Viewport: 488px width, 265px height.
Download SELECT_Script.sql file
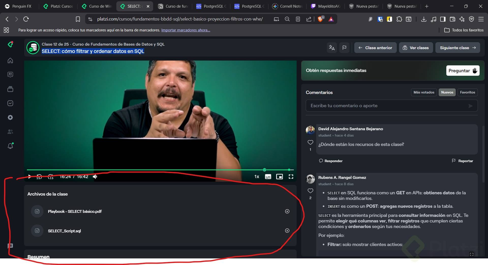(x=287, y=231)
